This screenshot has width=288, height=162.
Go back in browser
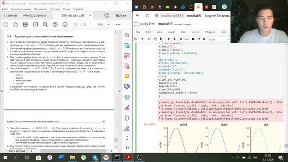(138, 16)
